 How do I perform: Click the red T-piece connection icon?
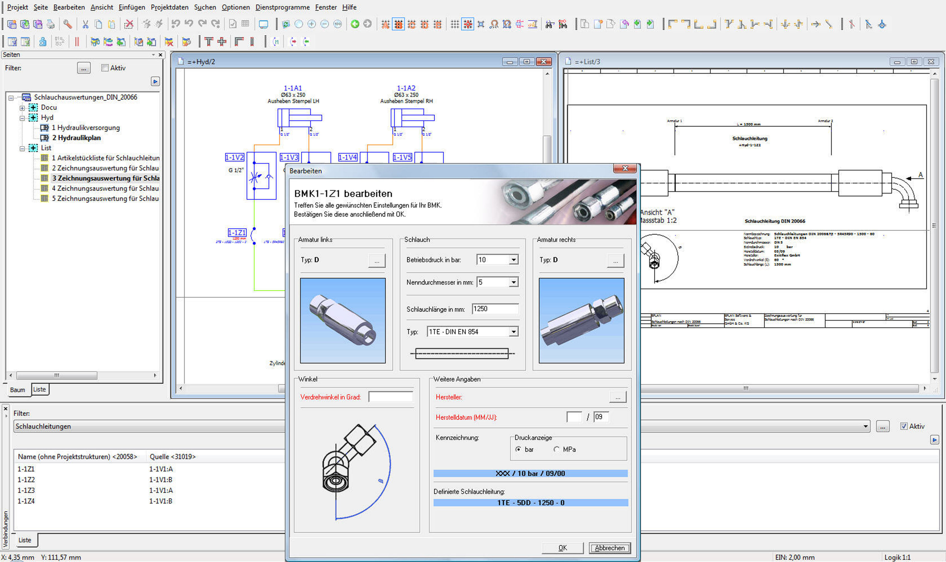point(208,42)
